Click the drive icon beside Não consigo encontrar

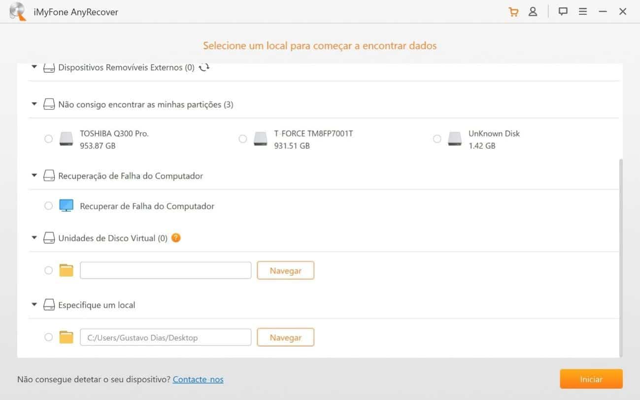[49, 104]
